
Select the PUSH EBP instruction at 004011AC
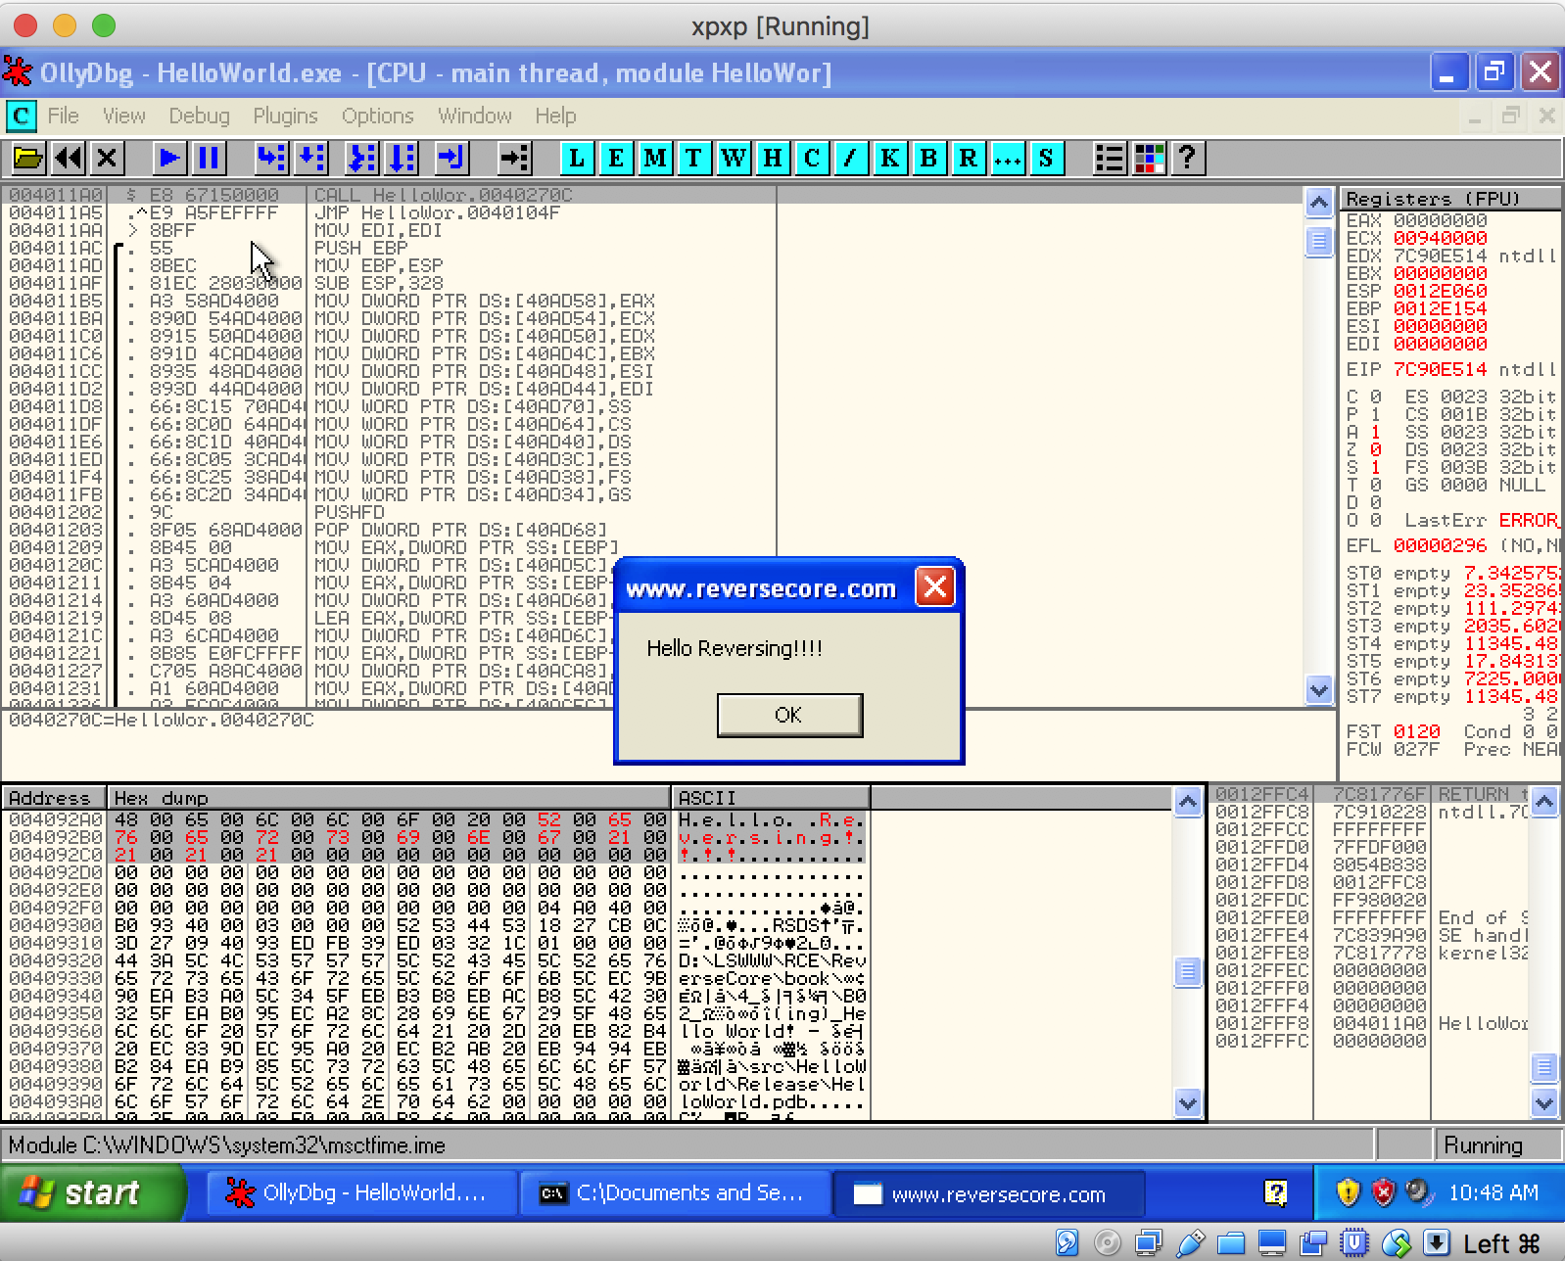click(360, 248)
